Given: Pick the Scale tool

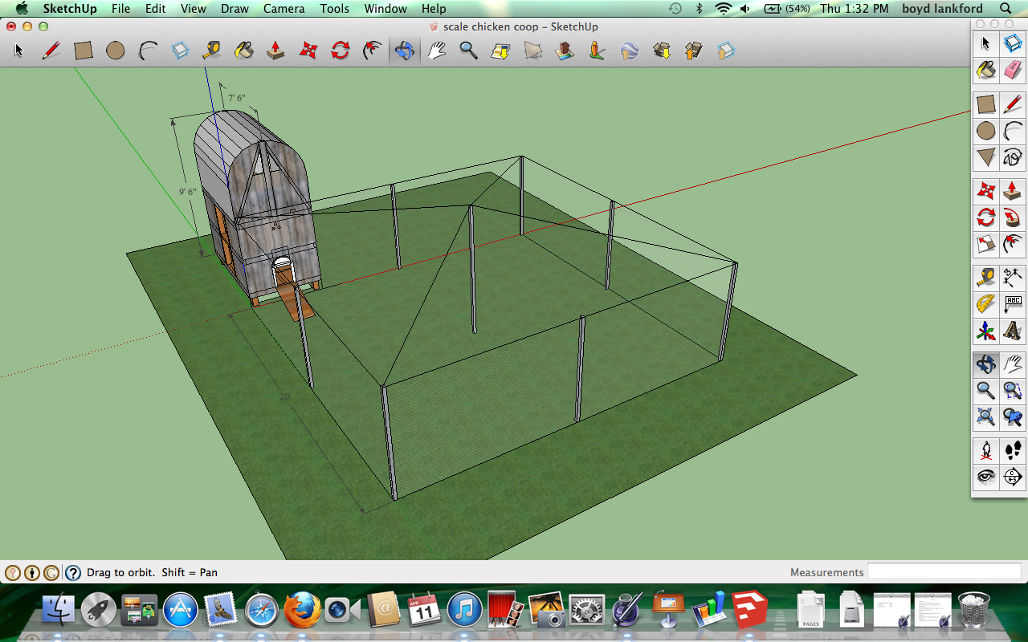Looking at the screenshot, I should (986, 244).
